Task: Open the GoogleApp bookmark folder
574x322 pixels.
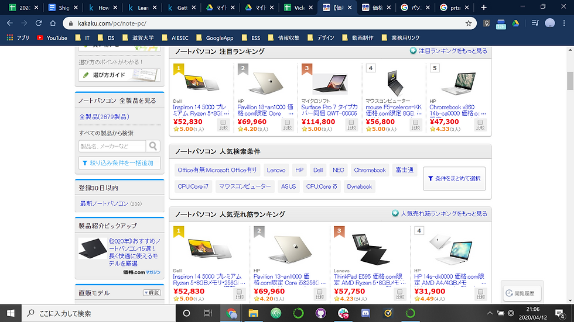Action: pyautogui.click(x=215, y=37)
